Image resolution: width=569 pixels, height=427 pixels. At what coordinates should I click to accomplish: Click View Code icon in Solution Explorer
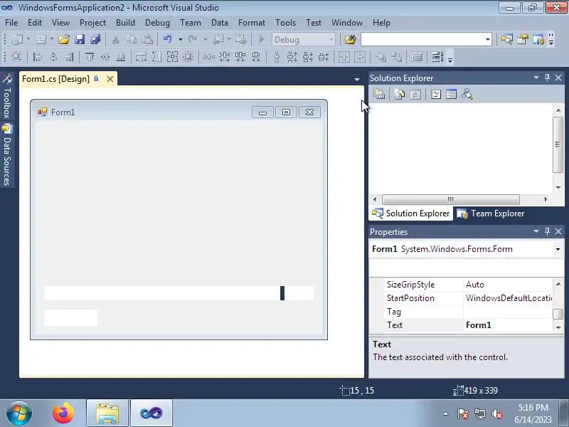[x=436, y=95]
